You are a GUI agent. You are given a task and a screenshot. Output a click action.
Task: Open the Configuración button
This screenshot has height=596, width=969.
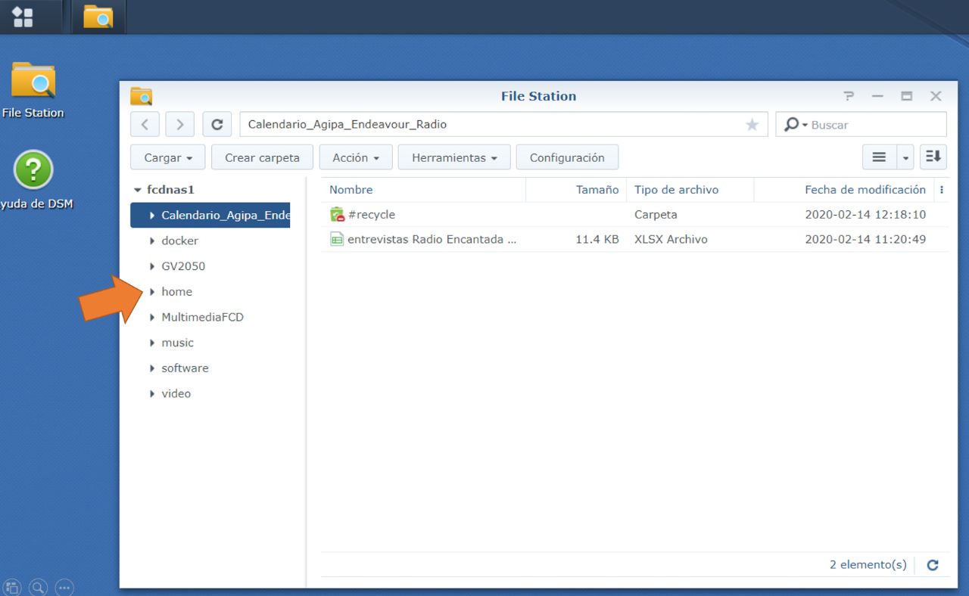567,157
